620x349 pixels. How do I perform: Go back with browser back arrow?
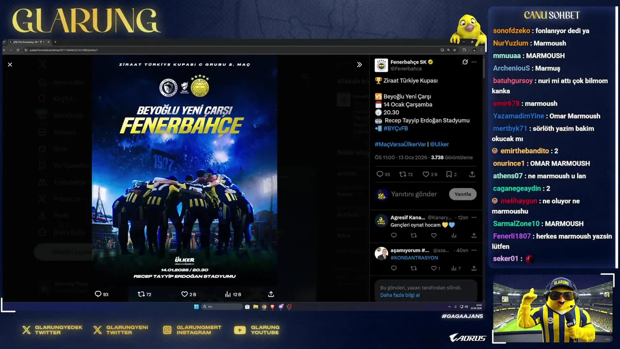point(5,50)
